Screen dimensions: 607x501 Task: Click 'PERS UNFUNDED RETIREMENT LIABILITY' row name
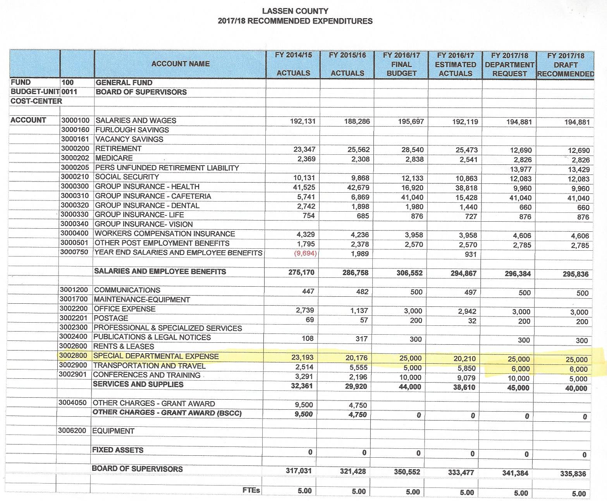click(167, 168)
